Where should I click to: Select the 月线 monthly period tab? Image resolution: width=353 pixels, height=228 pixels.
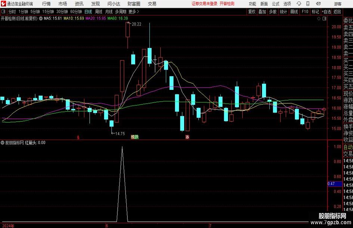coord(109,12)
